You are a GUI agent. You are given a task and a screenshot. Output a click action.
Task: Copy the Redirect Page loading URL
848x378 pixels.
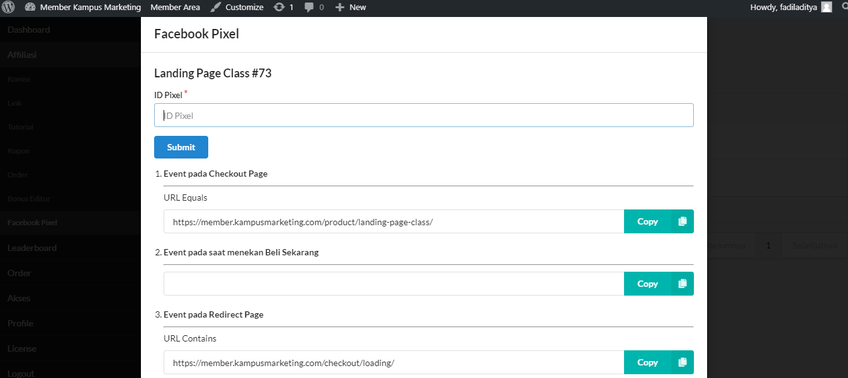(x=647, y=362)
